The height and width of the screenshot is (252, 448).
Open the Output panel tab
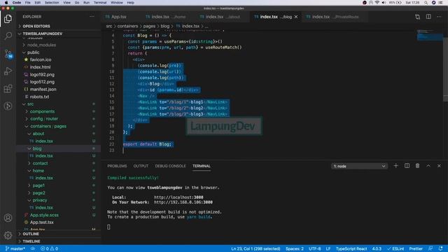pos(141,166)
